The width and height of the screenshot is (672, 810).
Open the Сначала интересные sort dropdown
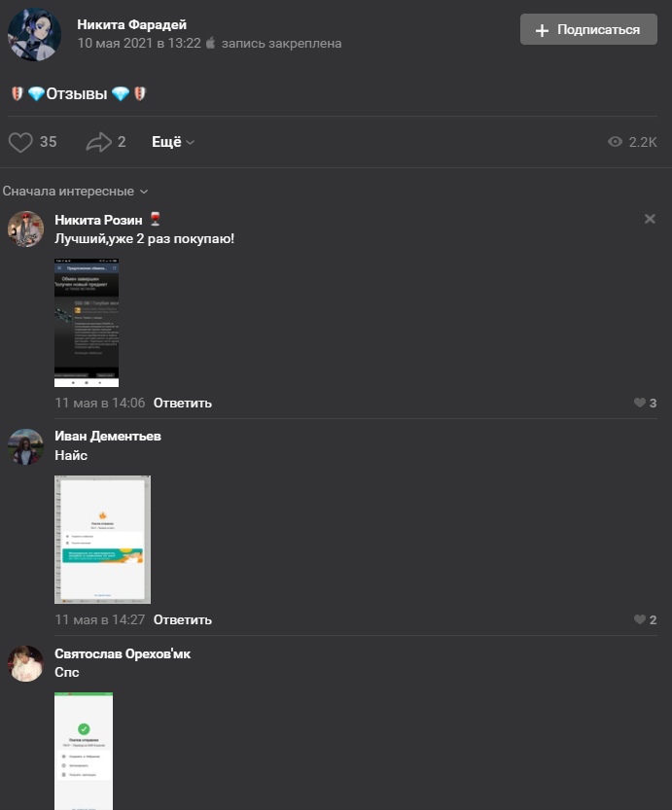[76, 192]
